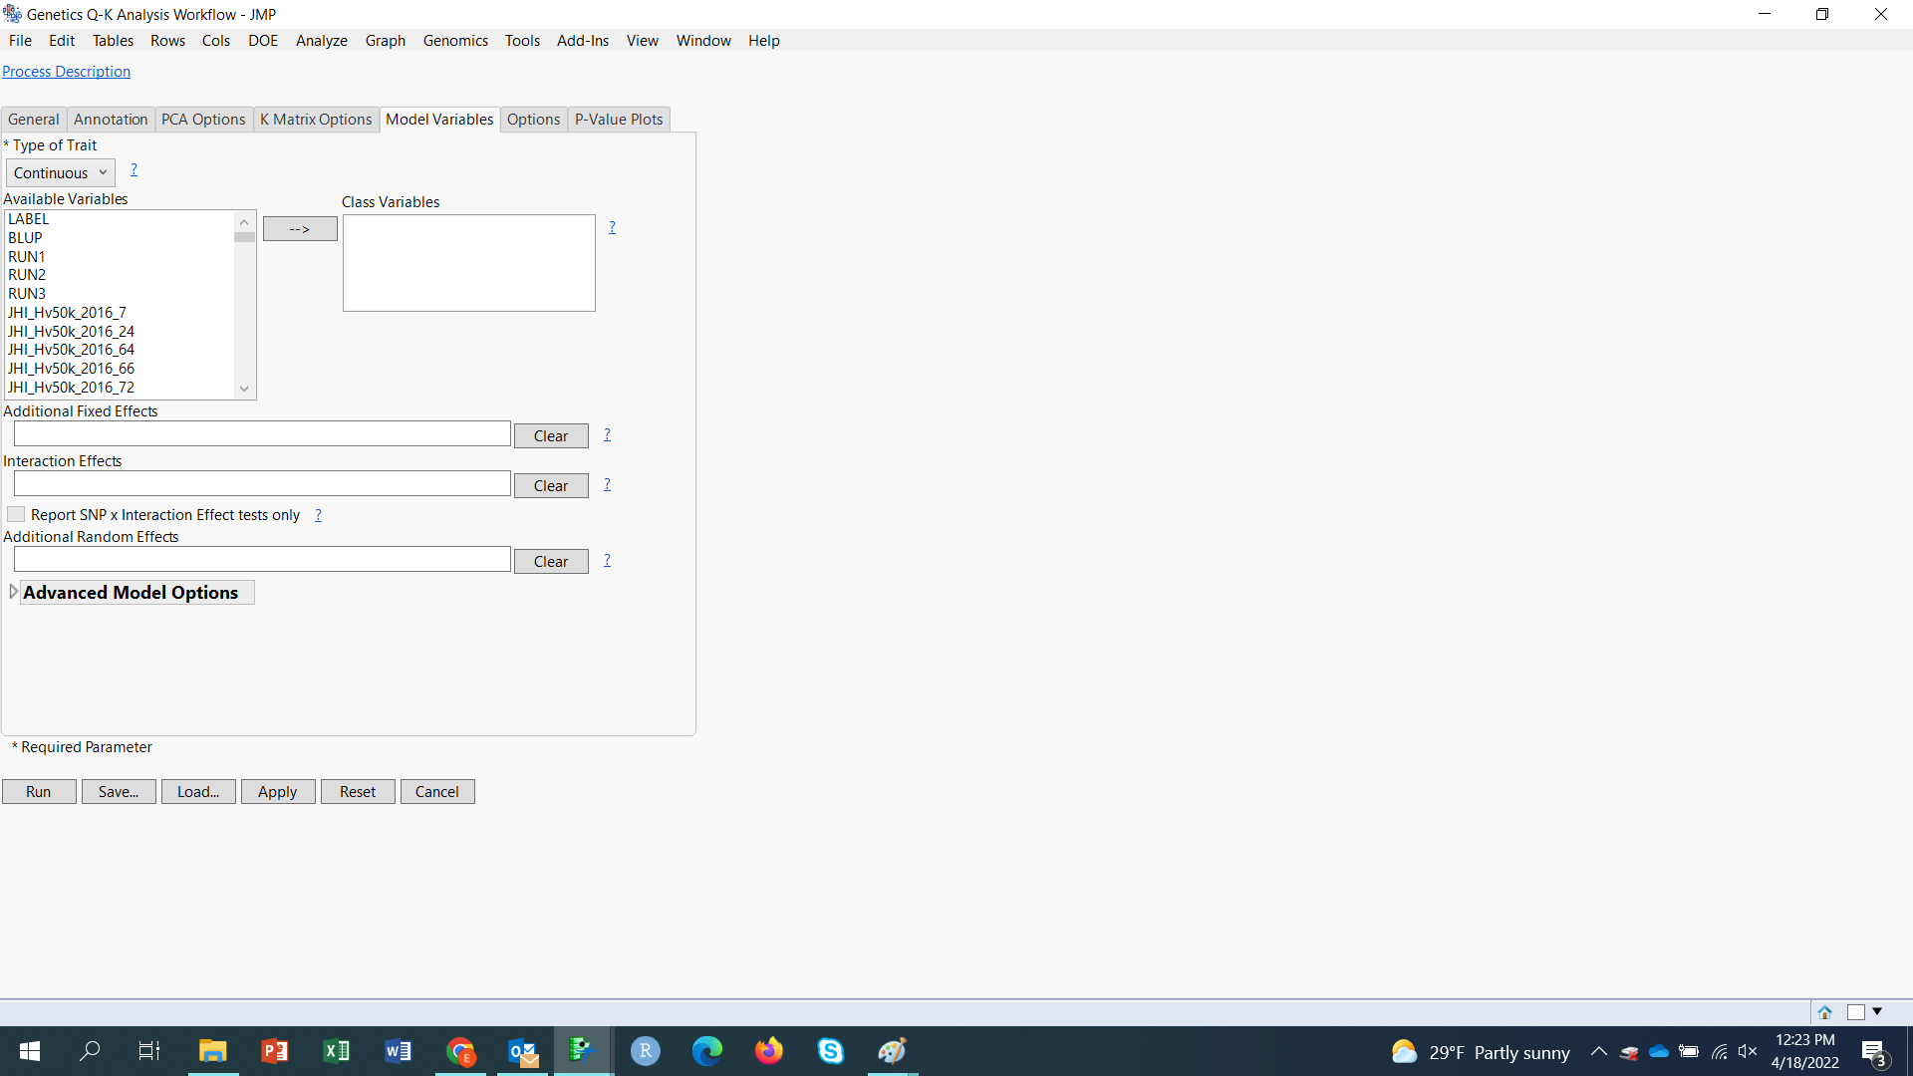The height and width of the screenshot is (1076, 1913).
Task: Switch to the Options tab
Action: click(533, 120)
